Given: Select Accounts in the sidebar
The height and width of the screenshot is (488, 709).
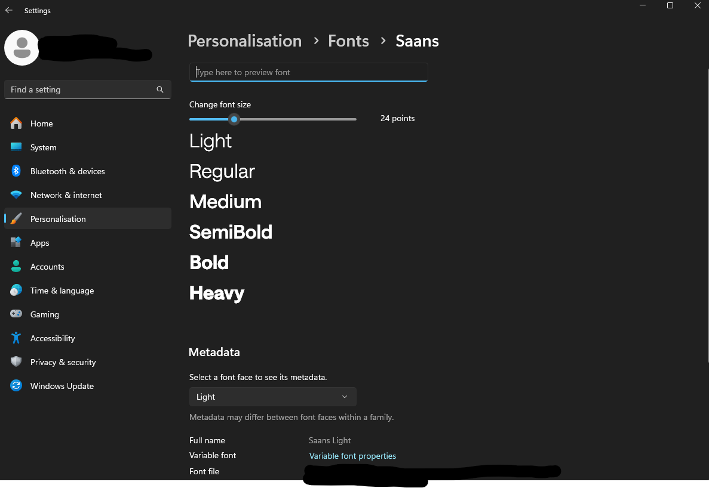Looking at the screenshot, I should [x=88, y=267].
